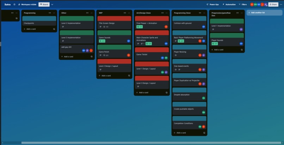Image resolution: width=284 pixels, height=145 pixels.
Task: Open Programming list actions menu
Action: coord(54,13)
